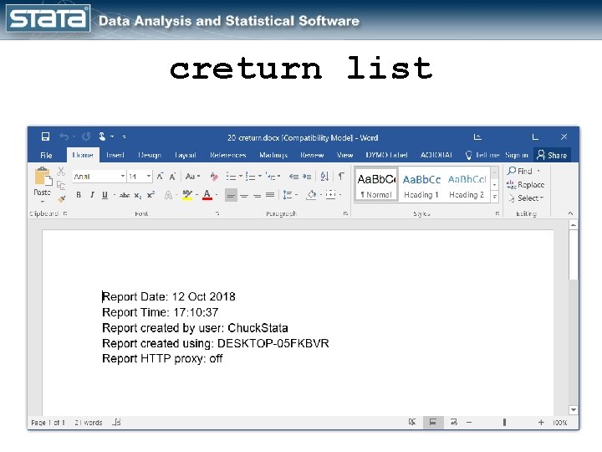Click Decrease Indent icon
The height and width of the screenshot is (452, 602).
293,177
